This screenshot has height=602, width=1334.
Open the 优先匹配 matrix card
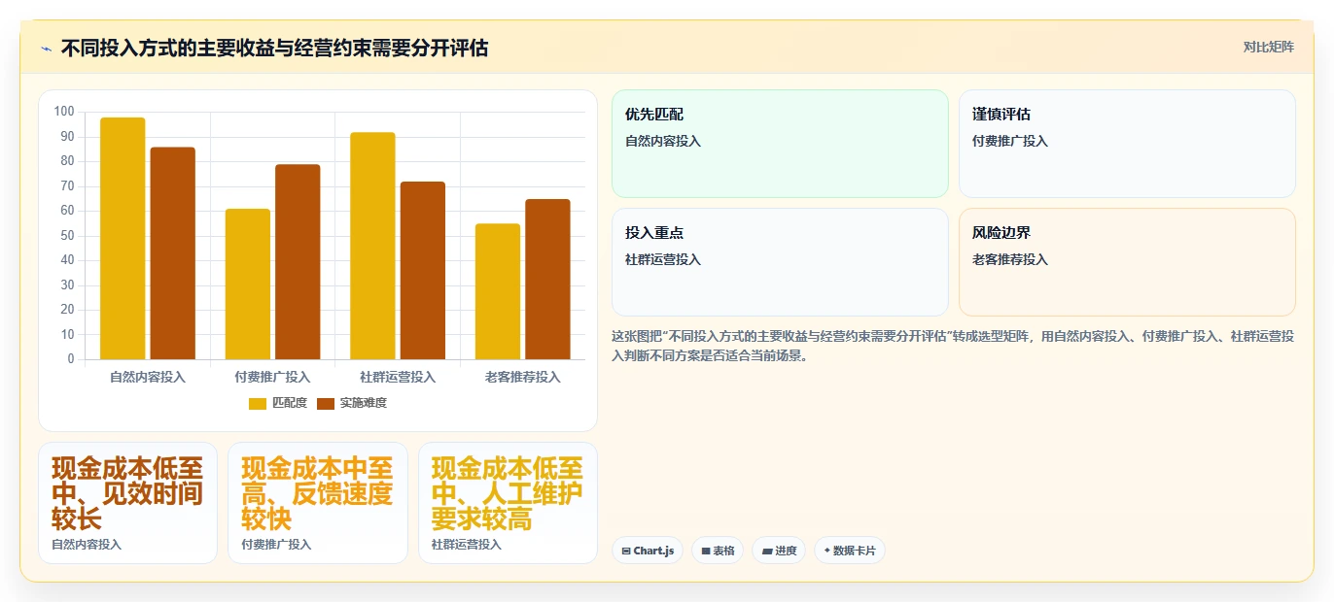click(x=780, y=144)
